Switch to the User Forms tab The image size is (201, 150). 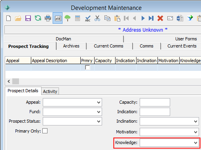(186, 39)
